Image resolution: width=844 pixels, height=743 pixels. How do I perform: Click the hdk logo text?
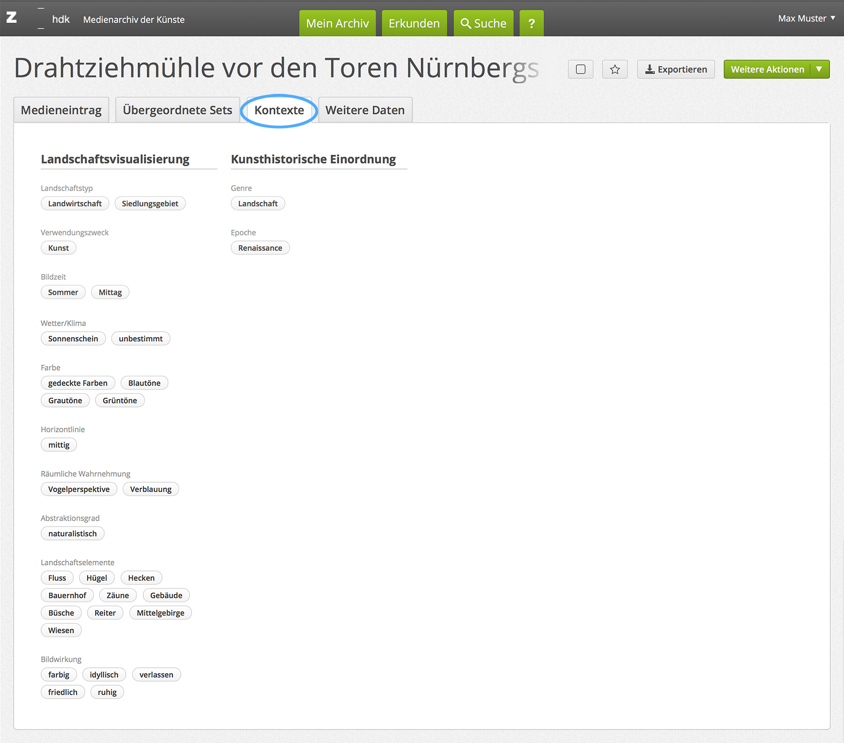[x=60, y=19]
